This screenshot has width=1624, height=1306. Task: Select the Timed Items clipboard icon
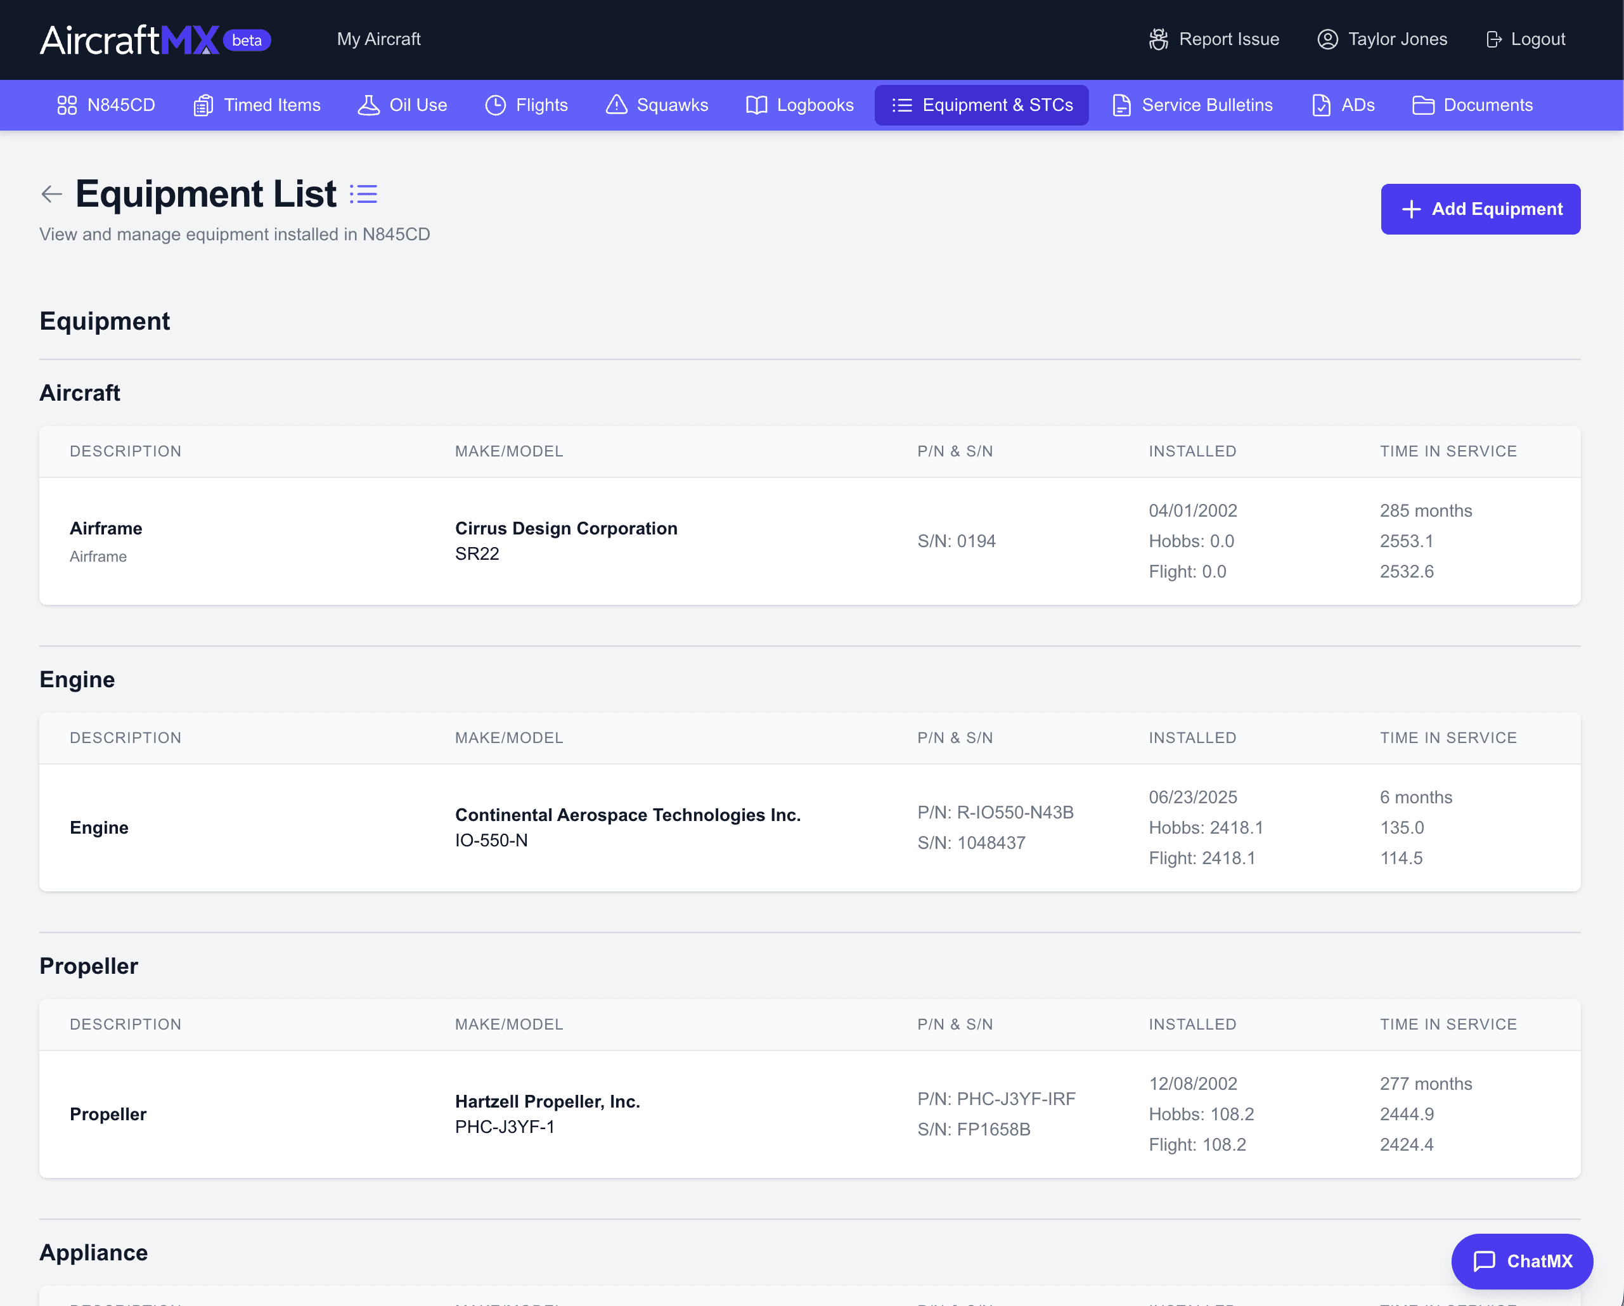[x=202, y=105]
